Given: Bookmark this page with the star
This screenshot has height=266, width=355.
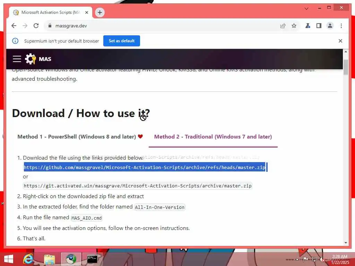Looking at the screenshot, I should pos(294,26).
